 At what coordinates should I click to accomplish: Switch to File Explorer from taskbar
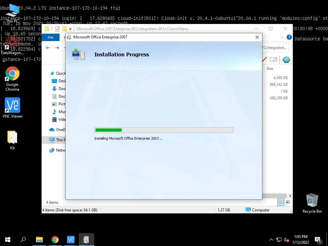tap(39, 240)
